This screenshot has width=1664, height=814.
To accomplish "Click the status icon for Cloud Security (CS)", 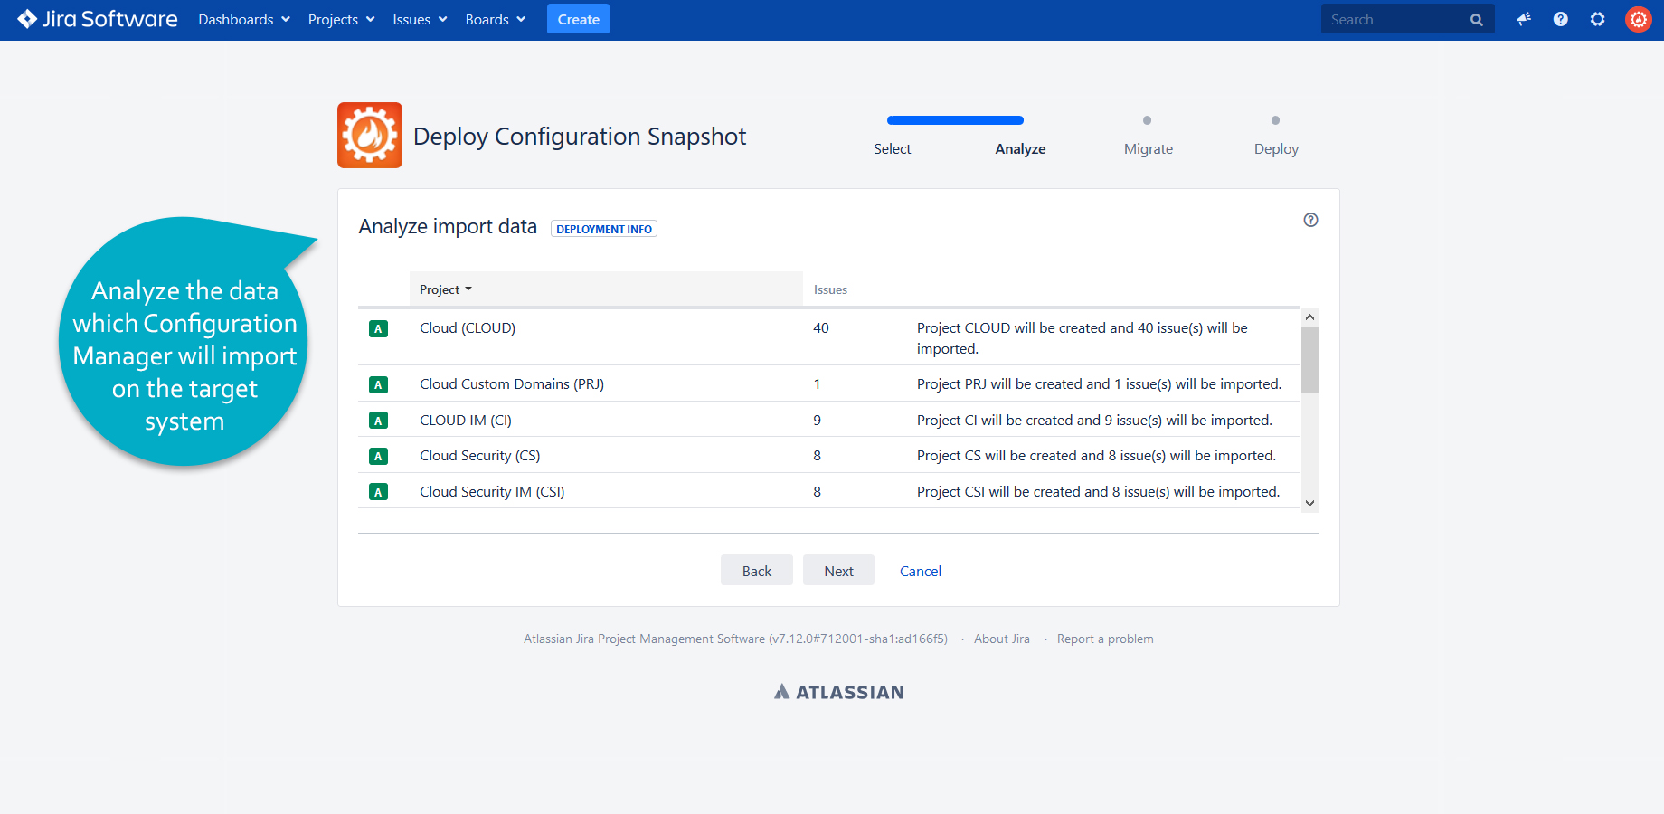I will (x=379, y=457).
